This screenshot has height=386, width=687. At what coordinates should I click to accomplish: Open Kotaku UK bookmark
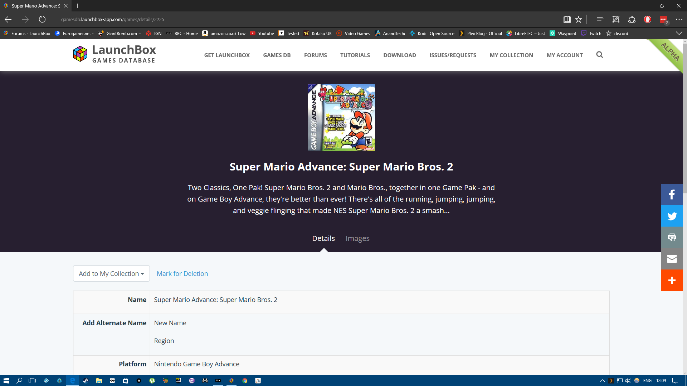tap(318, 33)
